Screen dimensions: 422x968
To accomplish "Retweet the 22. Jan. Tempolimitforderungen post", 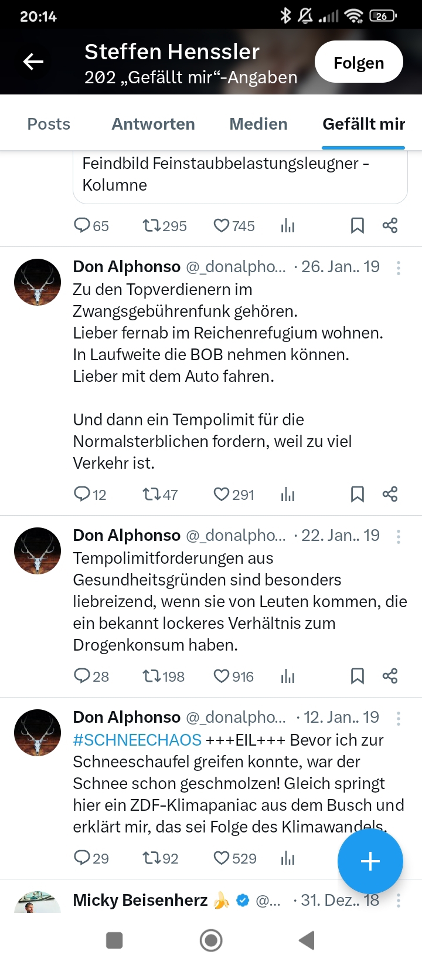I will (152, 676).
